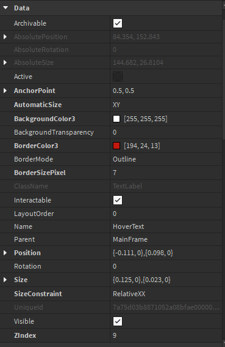Collapse the Data section arrow
The image size is (225, 347).
(5, 8)
